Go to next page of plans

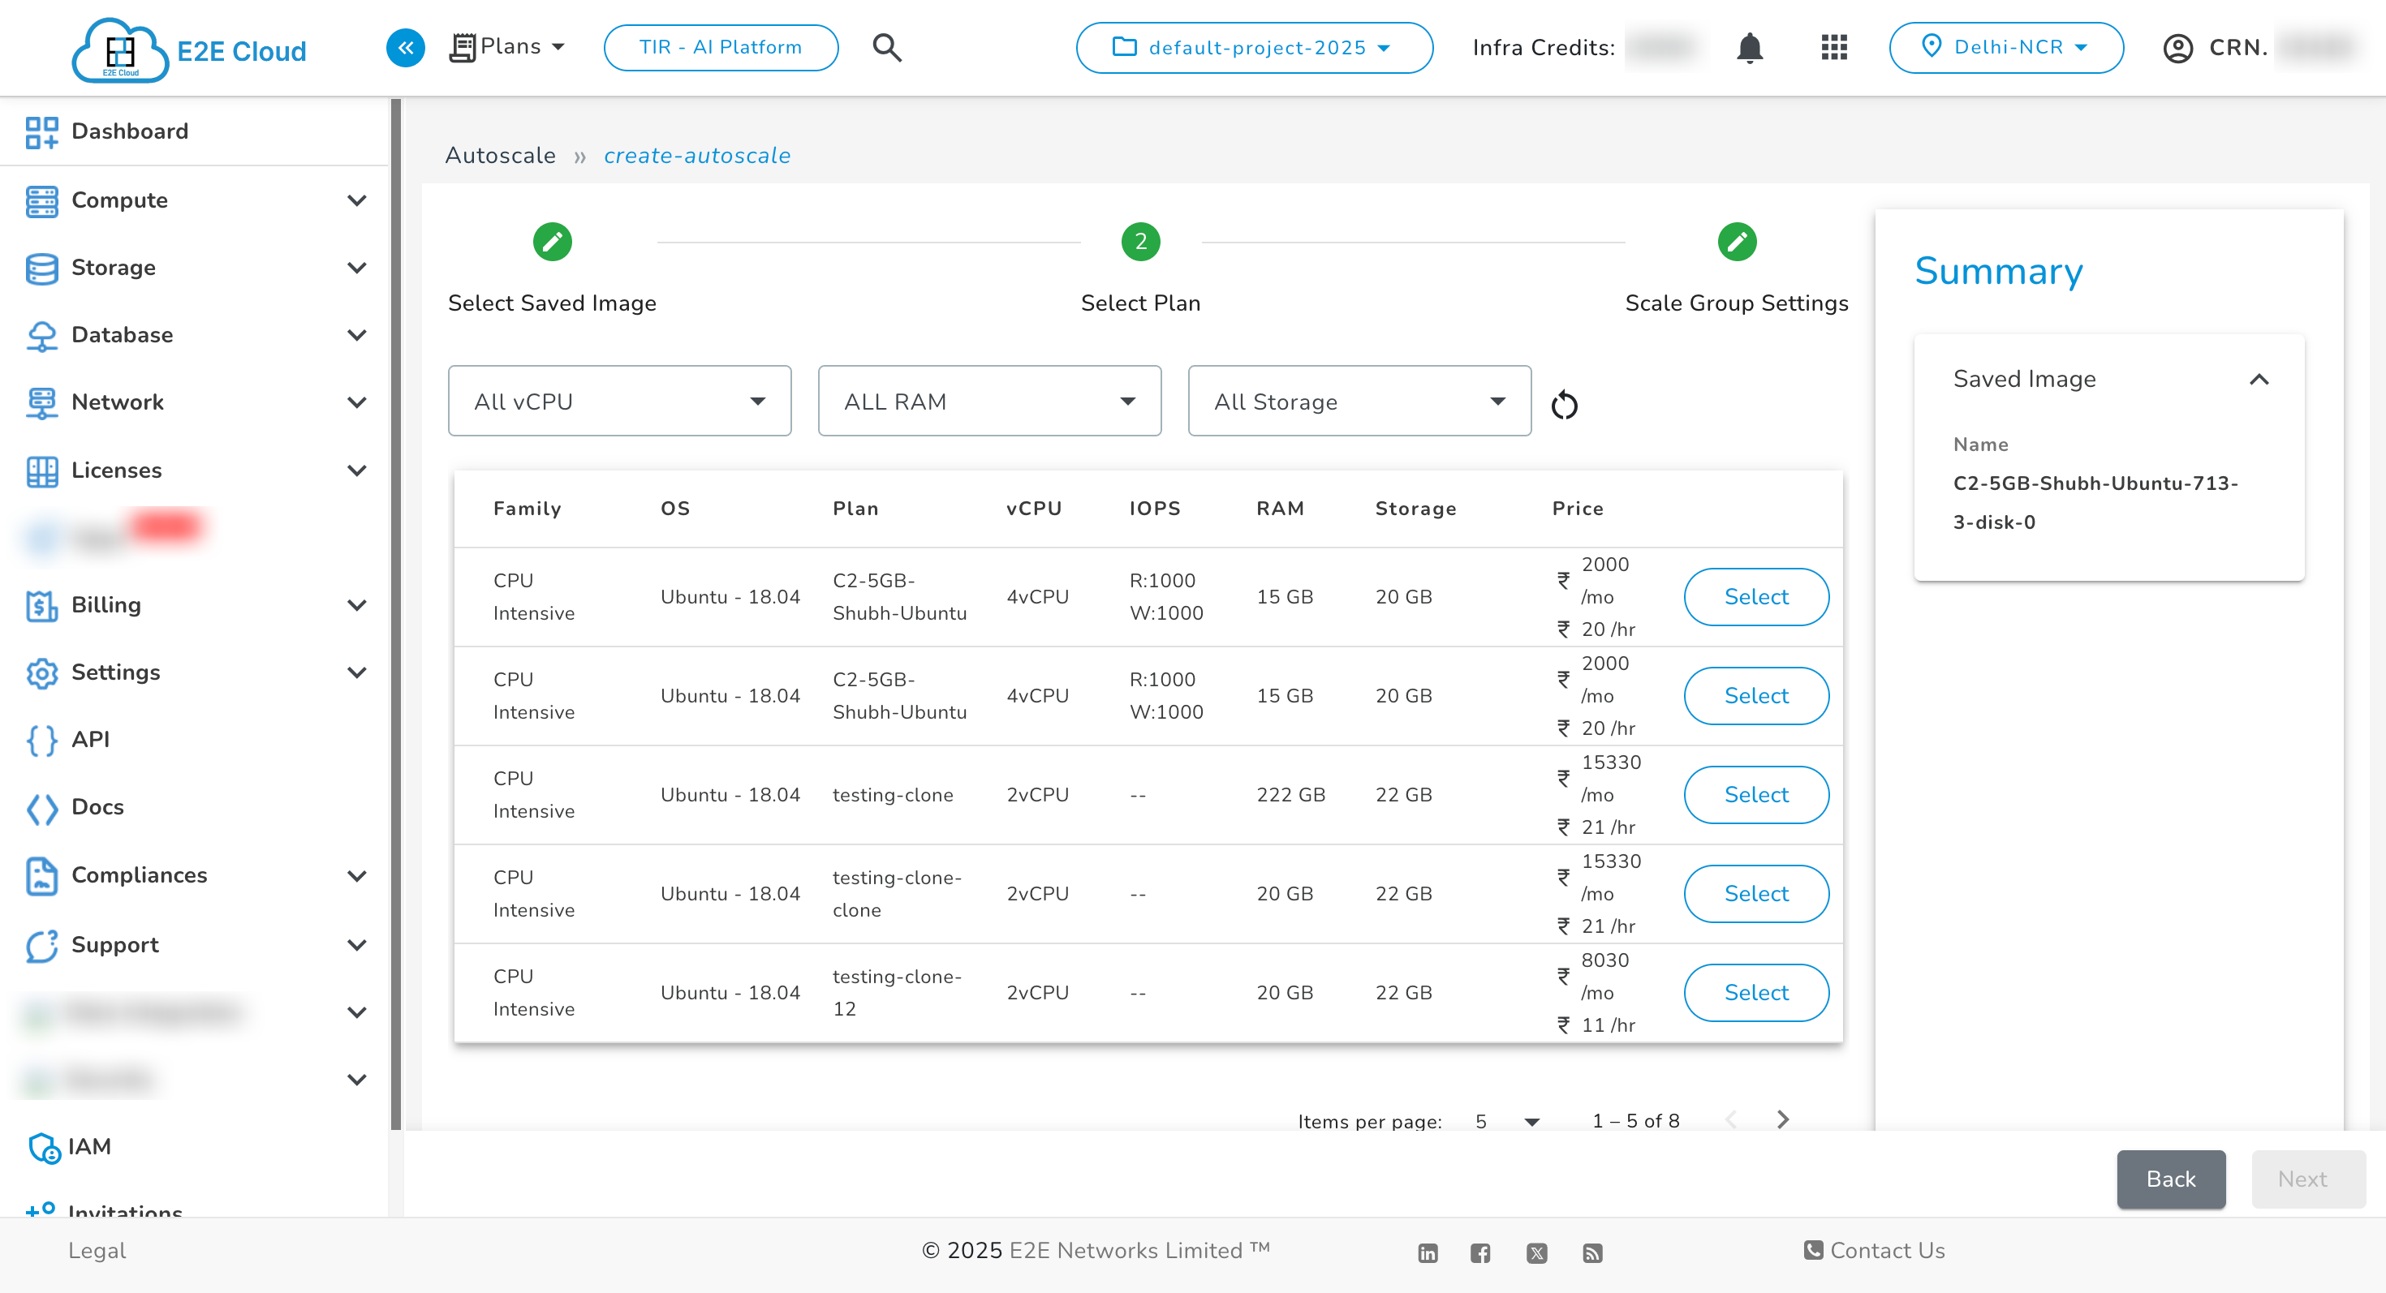coord(1782,1120)
